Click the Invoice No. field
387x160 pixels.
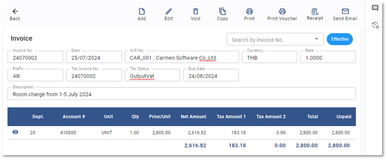(35, 57)
